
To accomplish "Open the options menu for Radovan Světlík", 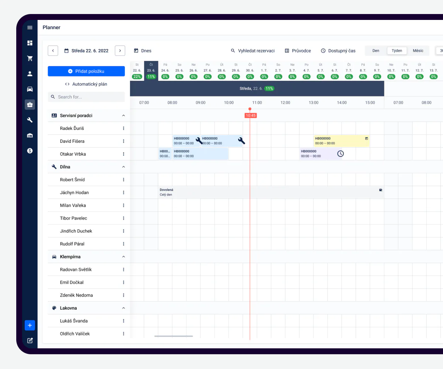I will click(x=124, y=269).
